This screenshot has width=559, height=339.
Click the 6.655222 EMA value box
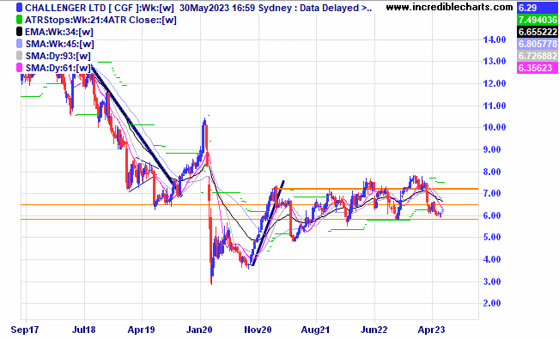tap(538, 32)
